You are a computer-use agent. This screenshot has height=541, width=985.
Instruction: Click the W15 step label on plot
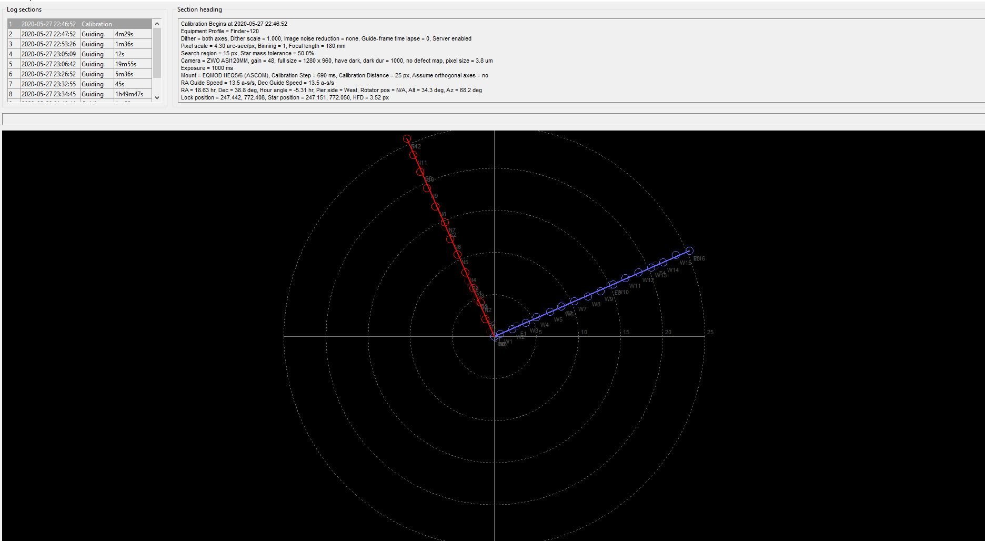pos(685,263)
